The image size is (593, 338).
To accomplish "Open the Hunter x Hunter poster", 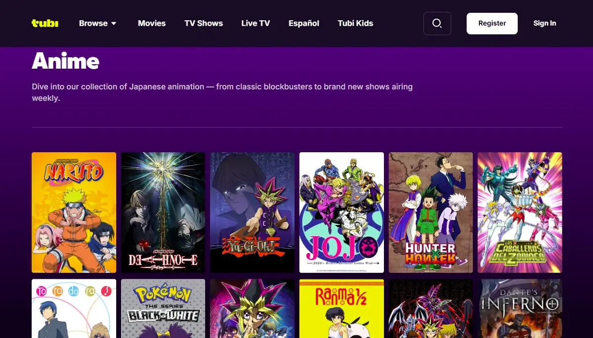I will coord(431,212).
